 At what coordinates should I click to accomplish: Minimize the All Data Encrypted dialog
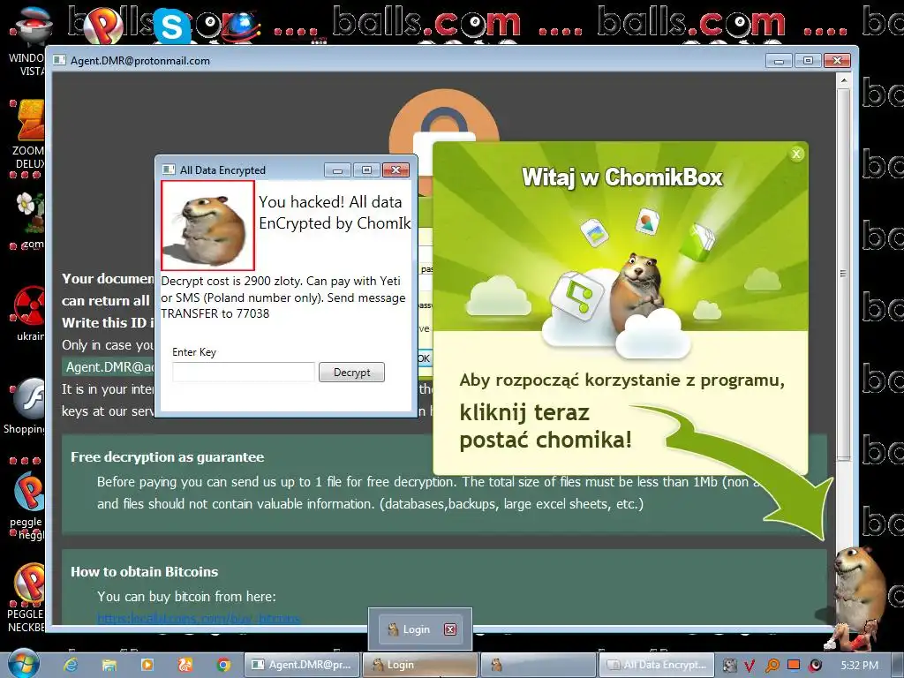pyautogui.click(x=337, y=170)
